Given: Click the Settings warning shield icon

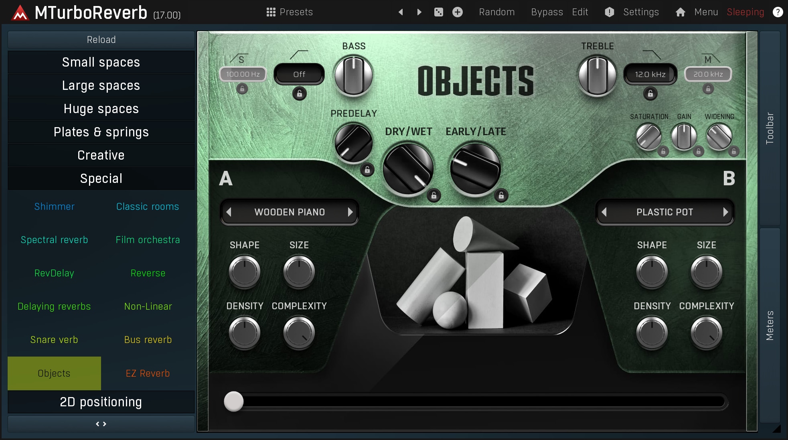Looking at the screenshot, I should tap(609, 12).
